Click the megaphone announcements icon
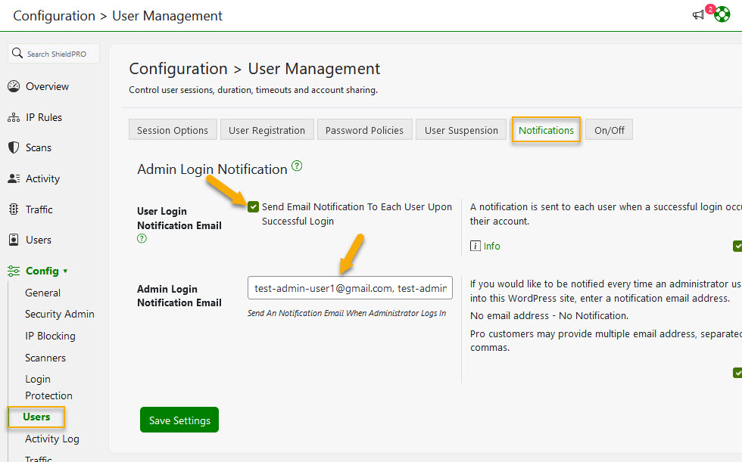The image size is (742, 462). (x=698, y=14)
